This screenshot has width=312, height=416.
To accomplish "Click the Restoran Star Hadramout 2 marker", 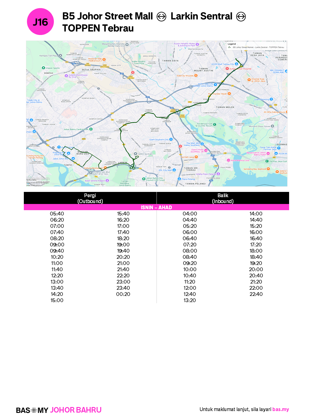I will (104, 59).
